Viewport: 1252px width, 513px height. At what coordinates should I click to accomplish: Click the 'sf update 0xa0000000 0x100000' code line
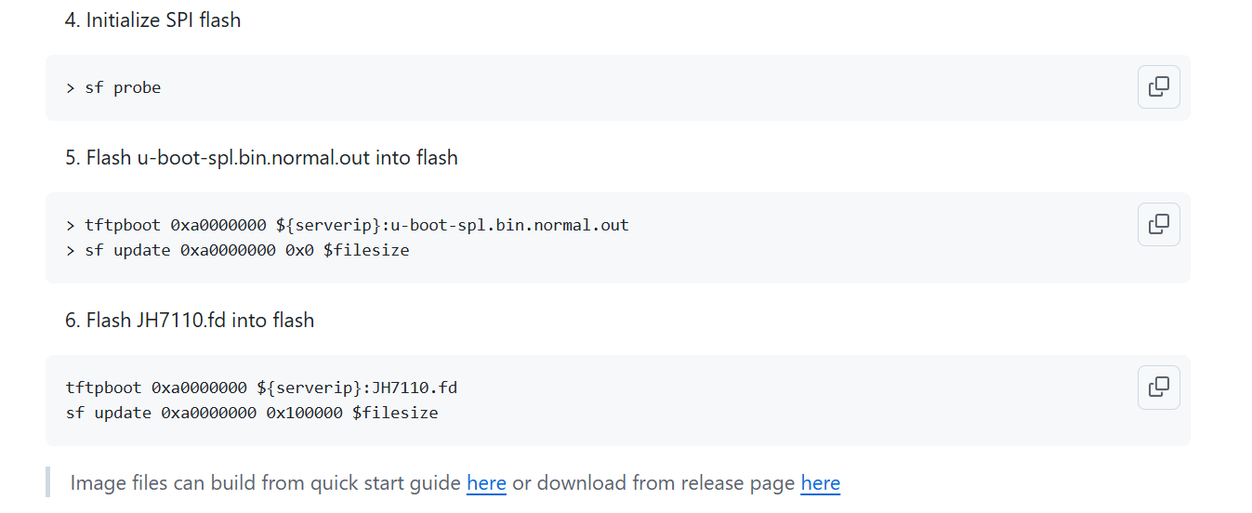point(252,413)
